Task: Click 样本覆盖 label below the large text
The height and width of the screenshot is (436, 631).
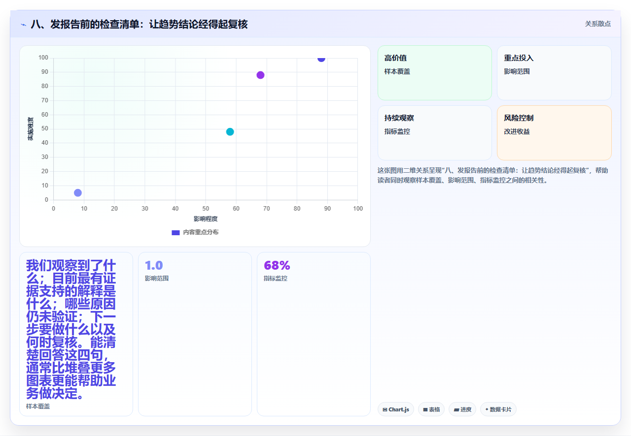Action: click(38, 406)
